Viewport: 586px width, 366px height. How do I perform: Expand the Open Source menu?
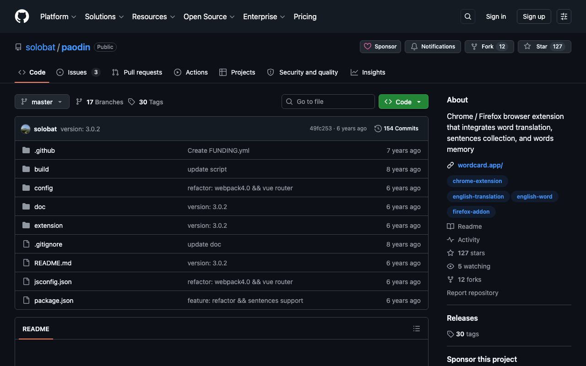click(209, 16)
